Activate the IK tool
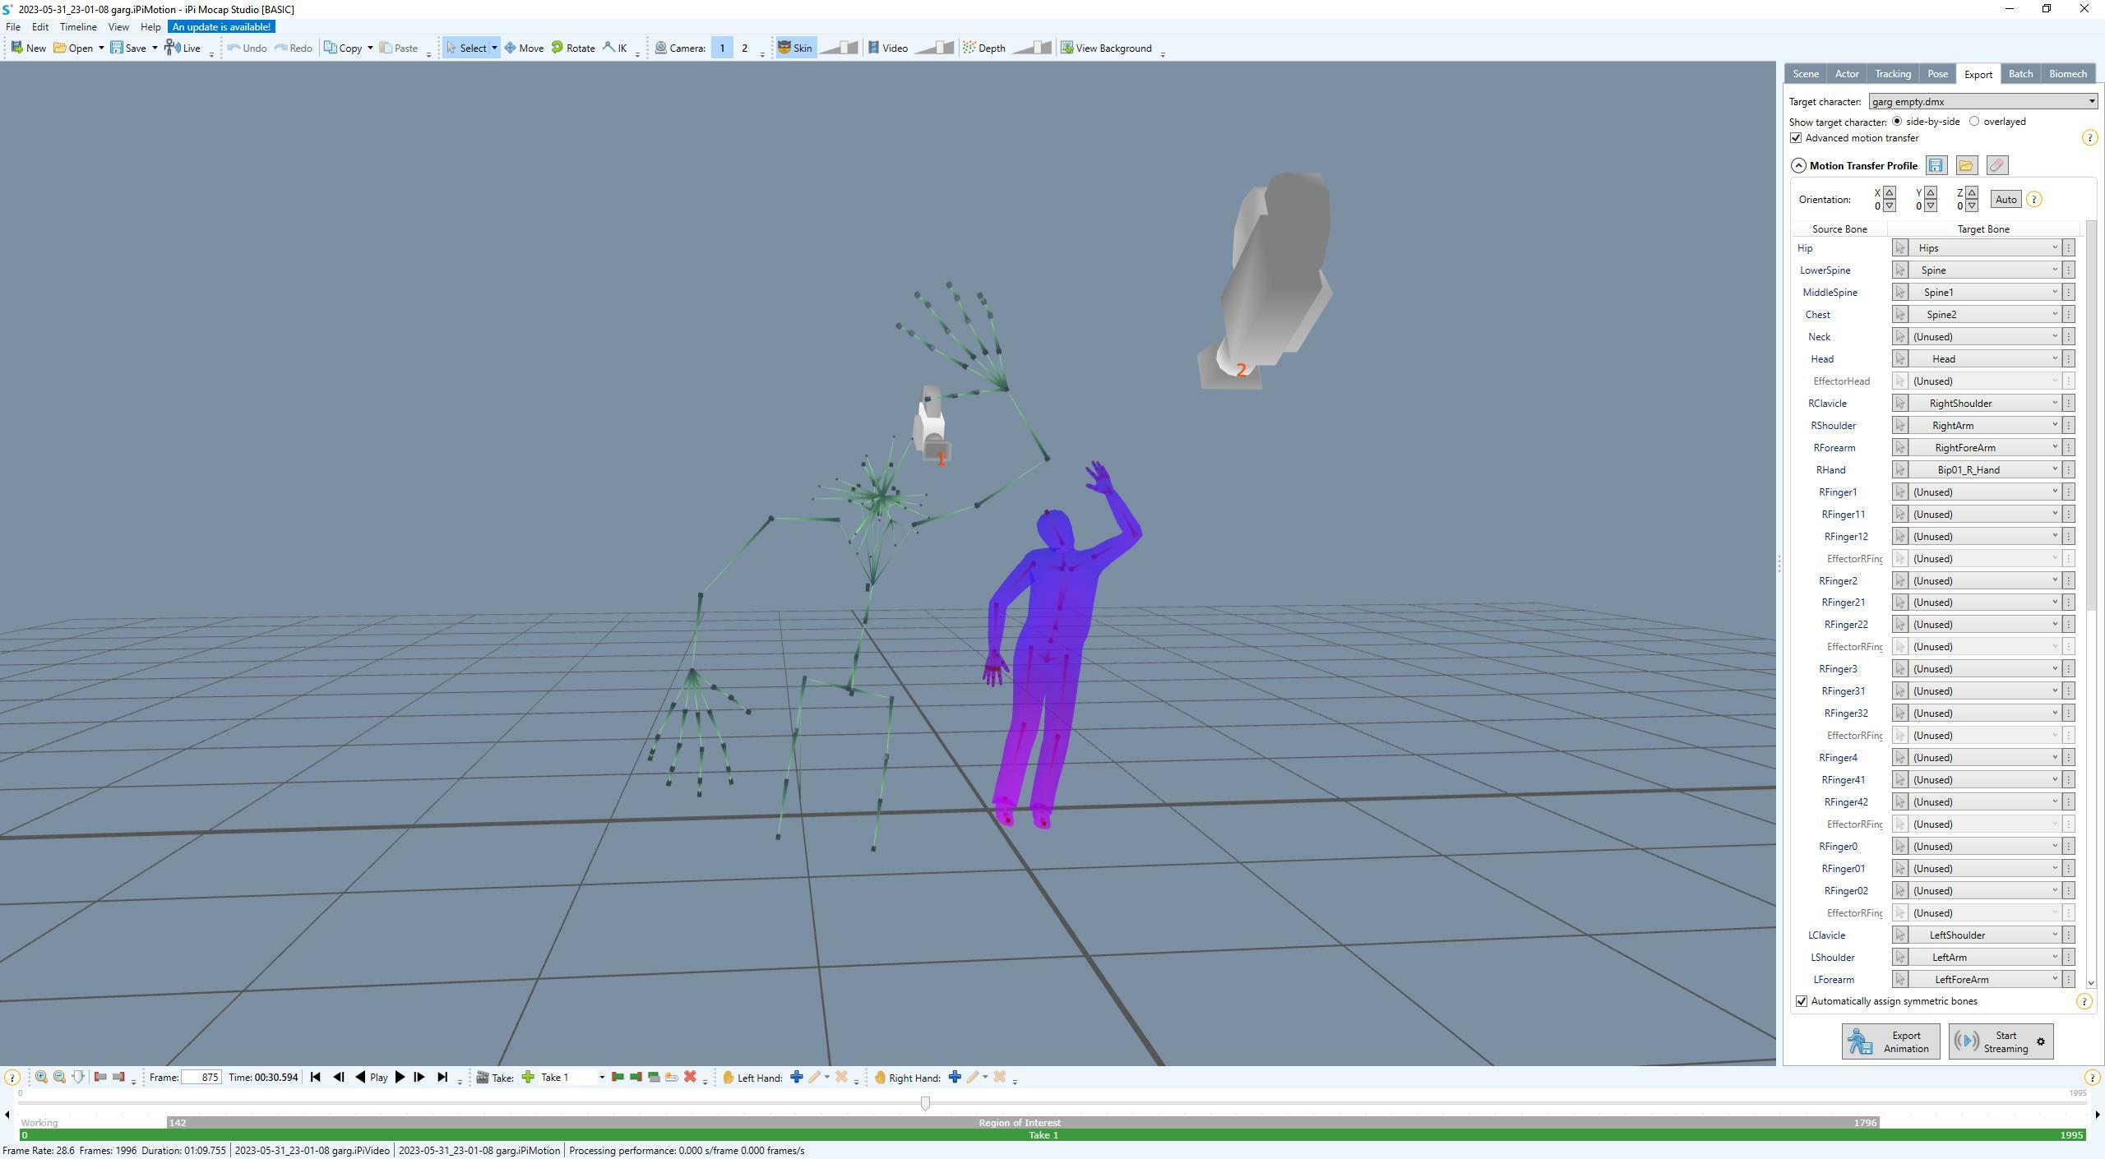Viewport: 2105px width, 1159px height. pyautogui.click(x=615, y=48)
